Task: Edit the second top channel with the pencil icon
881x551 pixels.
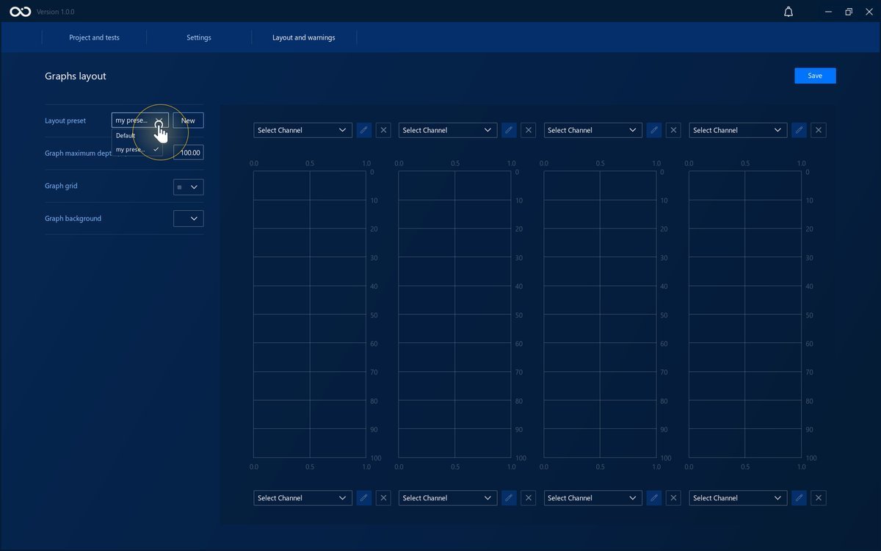Action: point(509,130)
